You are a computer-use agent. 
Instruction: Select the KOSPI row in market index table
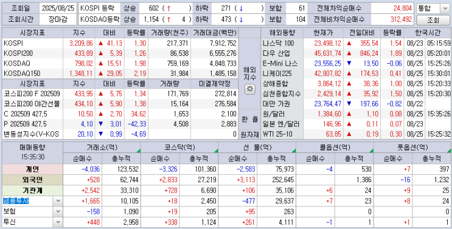[120, 44]
